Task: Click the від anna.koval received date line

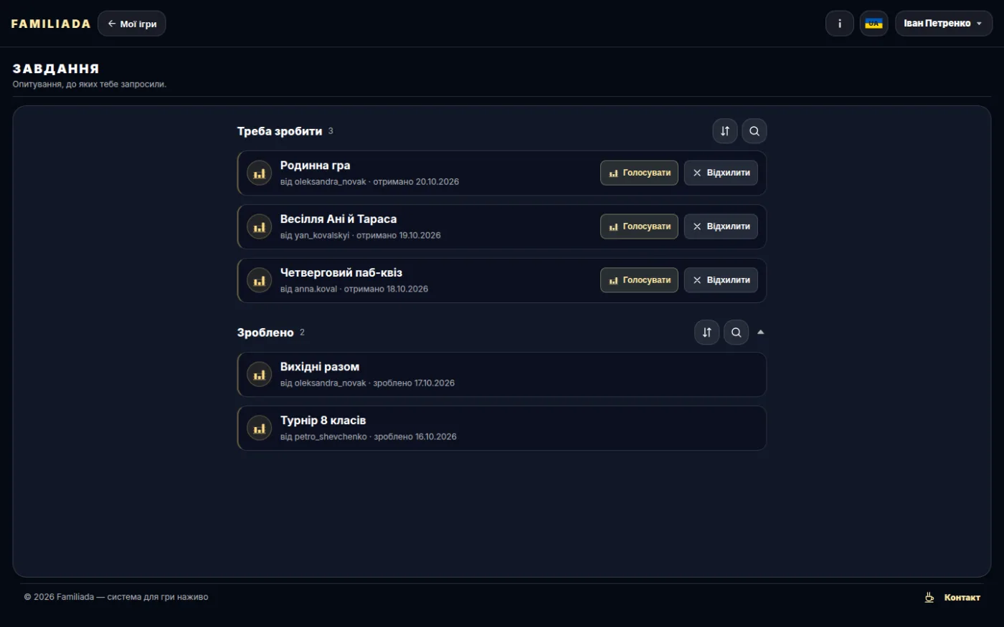Action: pos(354,289)
